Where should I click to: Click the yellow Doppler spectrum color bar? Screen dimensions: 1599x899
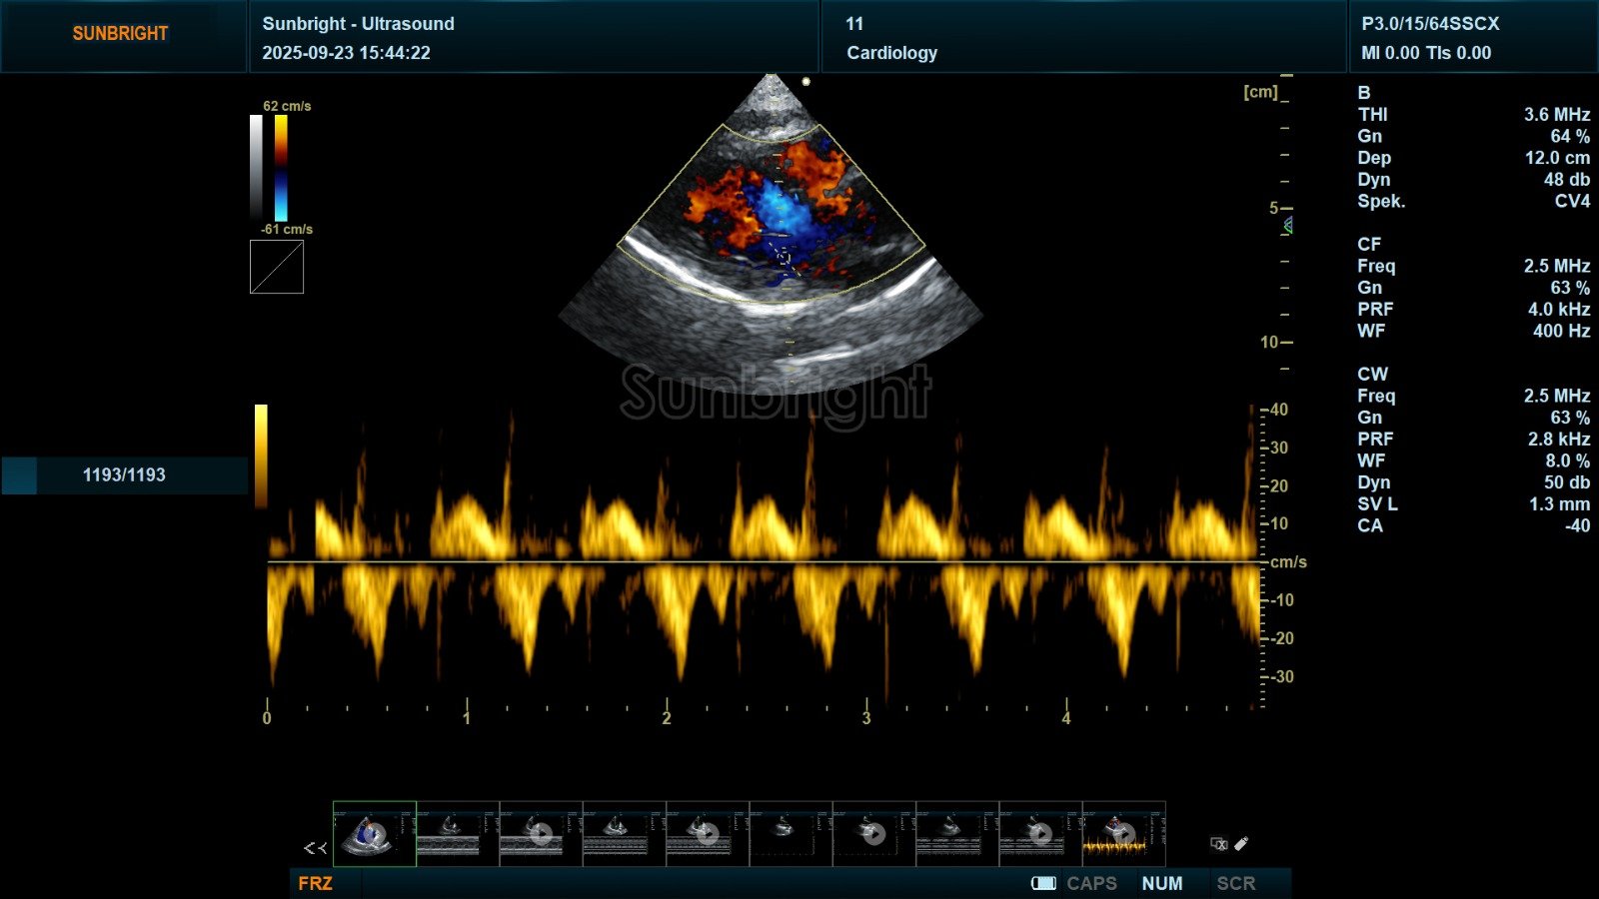point(261,456)
